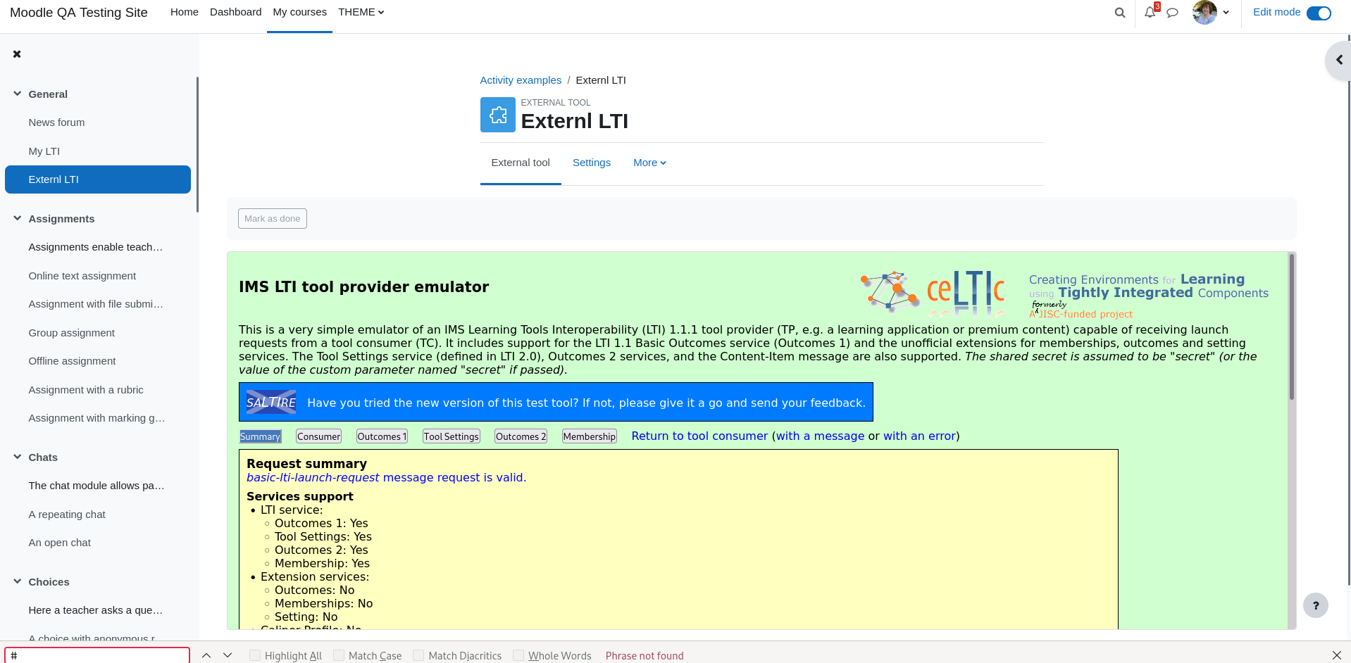Close the find bar

point(1336,655)
